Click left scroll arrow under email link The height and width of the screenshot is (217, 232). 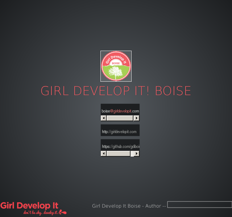(x=104, y=118)
